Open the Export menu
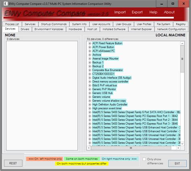Image resolution: width=191 pixels, height=171 pixels. (137, 12)
